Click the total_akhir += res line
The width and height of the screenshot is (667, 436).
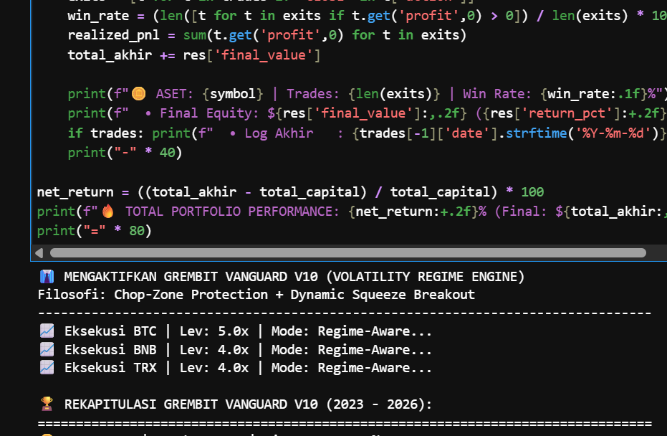[x=193, y=54]
